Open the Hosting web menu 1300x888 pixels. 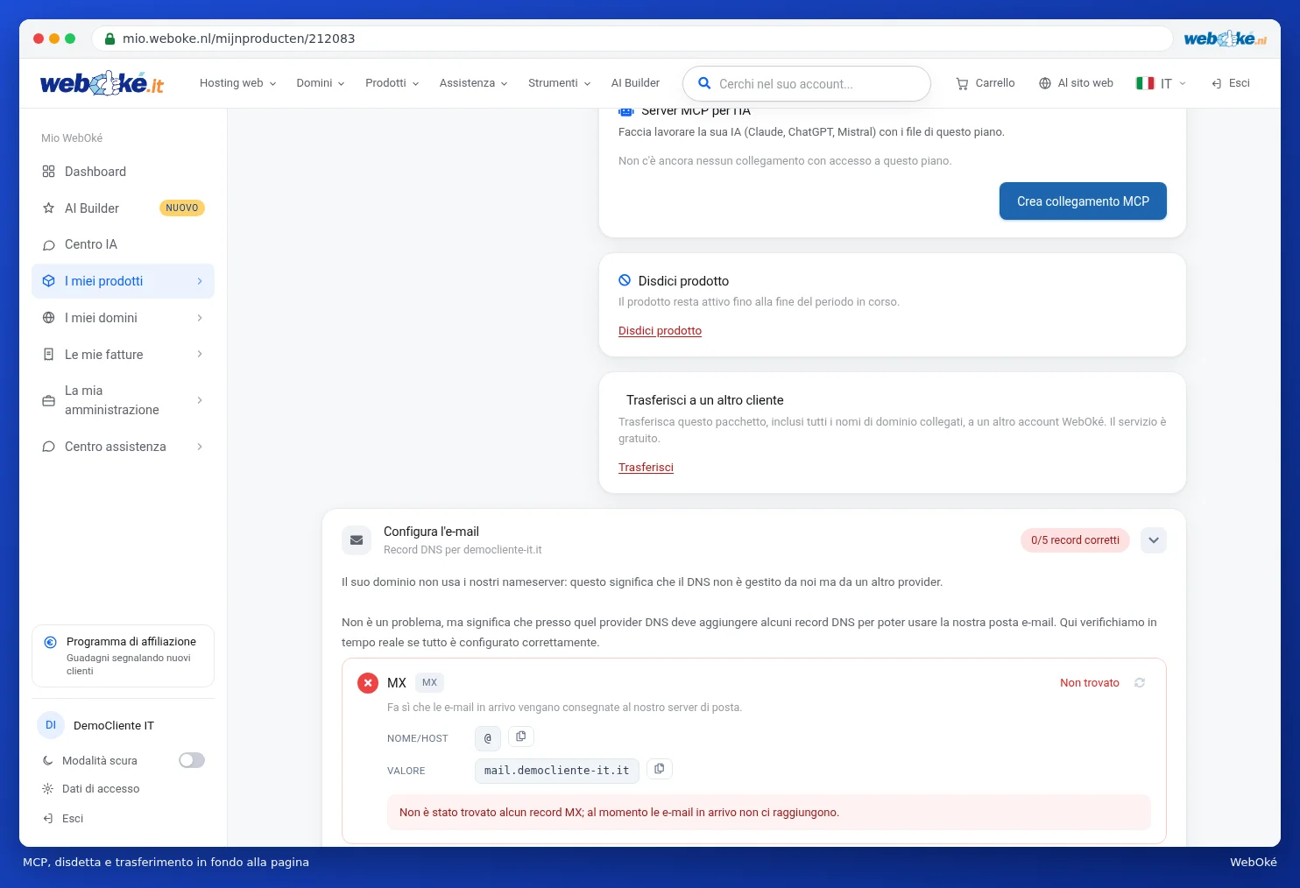pyautogui.click(x=238, y=83)
